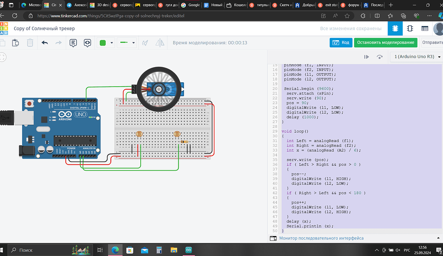Click the browser refresh icon
This screenshot has width=443, height=256.
(x=15, y=16)
